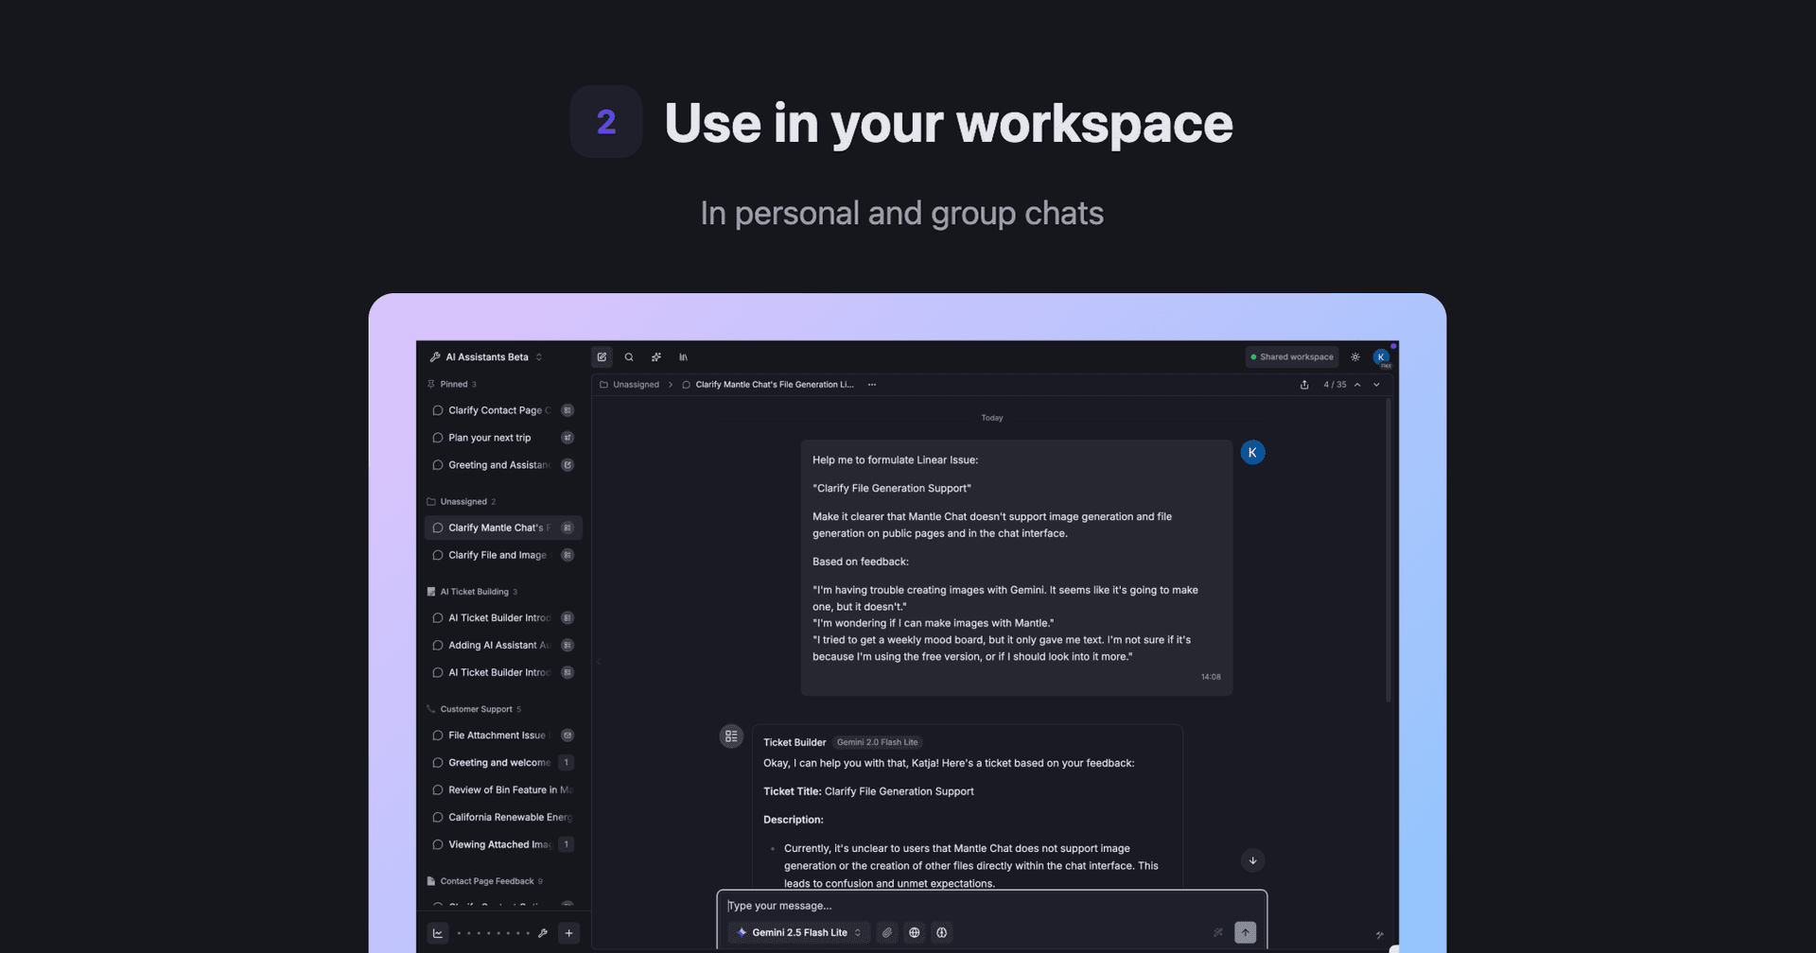Click assistant badge on File Attachment Issue
1816x953 pixels.
coord(567,736)
